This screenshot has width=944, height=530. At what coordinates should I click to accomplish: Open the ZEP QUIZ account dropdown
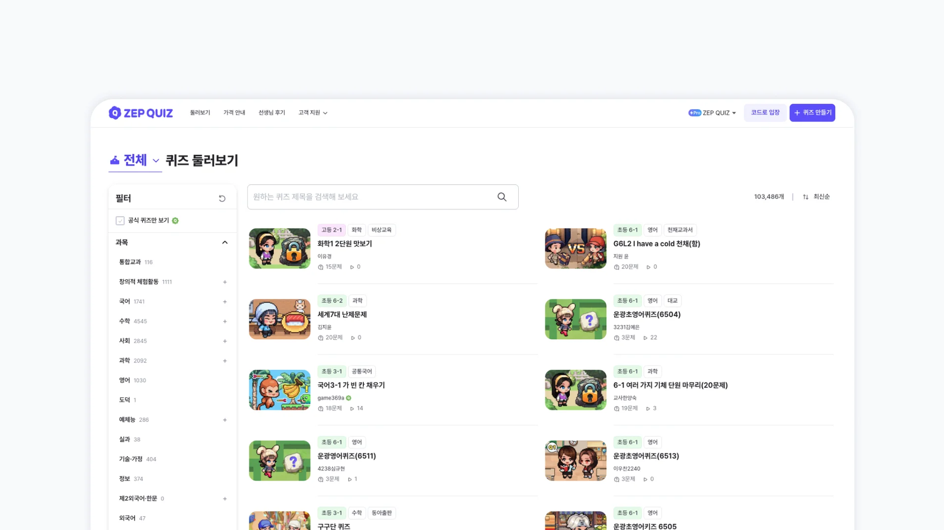coord(712,113)
